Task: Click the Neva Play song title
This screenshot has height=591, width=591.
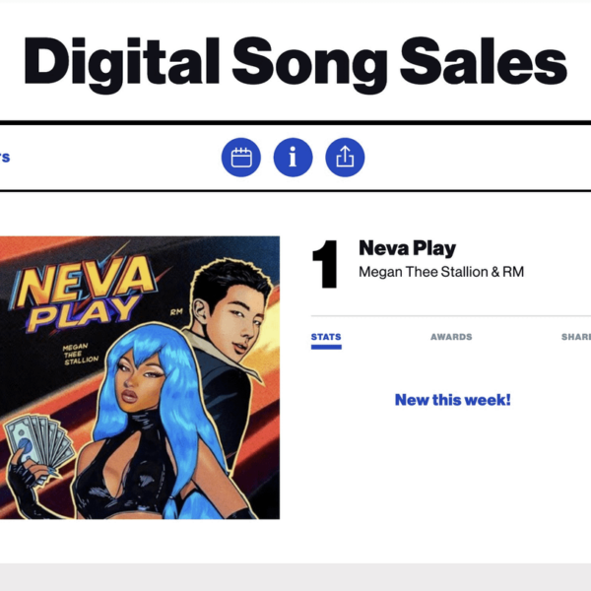Action: pos(407,248)
